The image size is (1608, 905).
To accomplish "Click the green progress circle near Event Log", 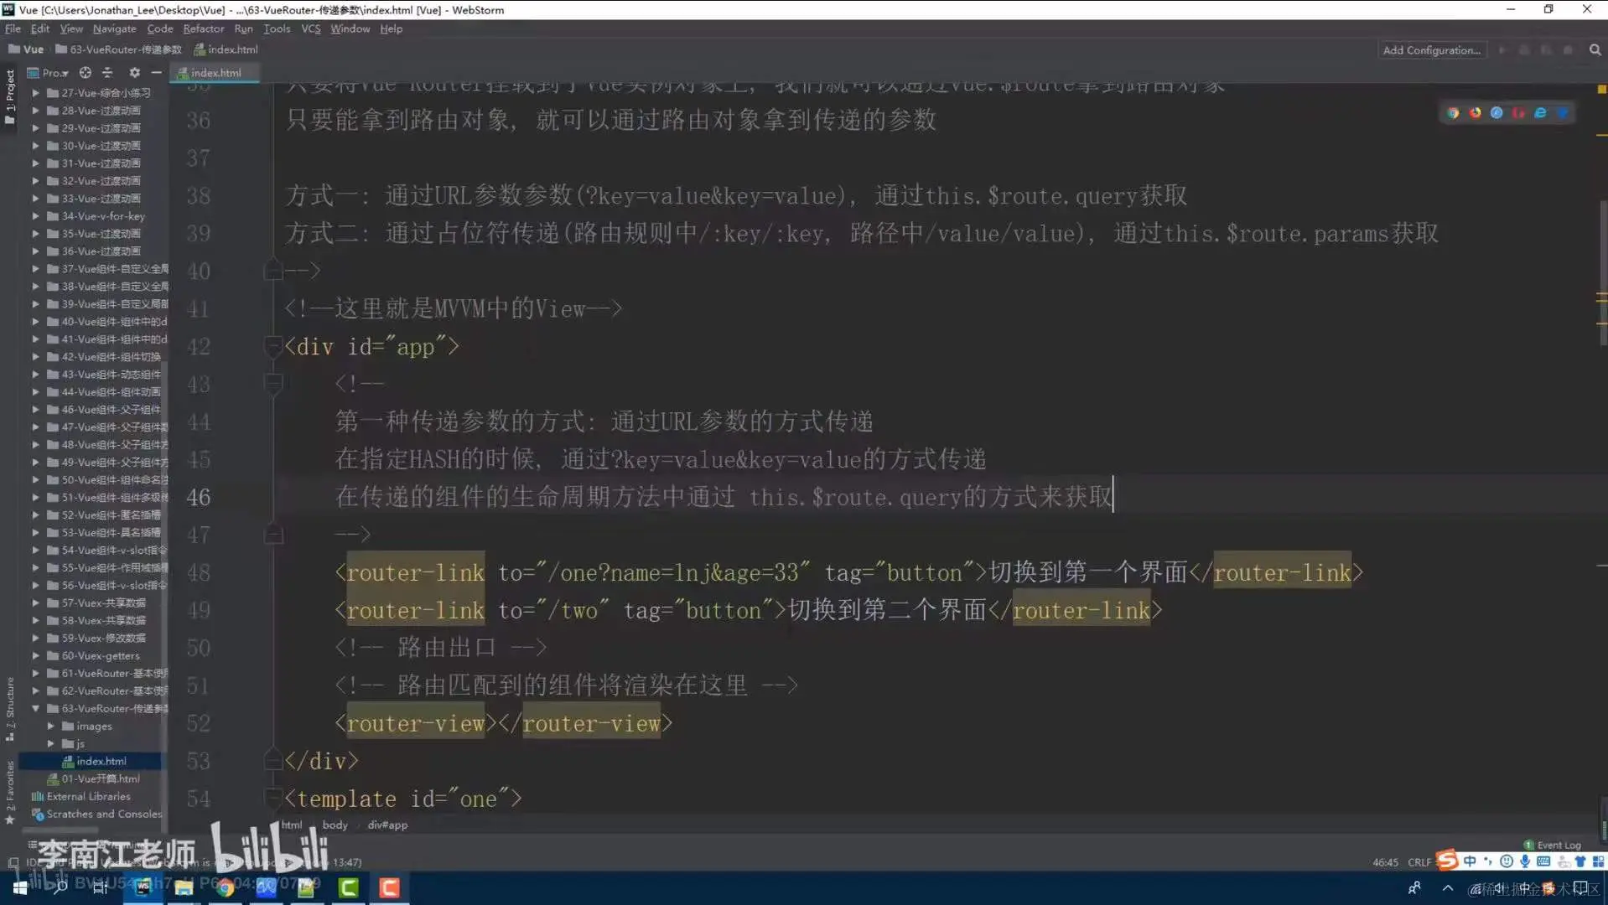I will [x=1528, y=845].
